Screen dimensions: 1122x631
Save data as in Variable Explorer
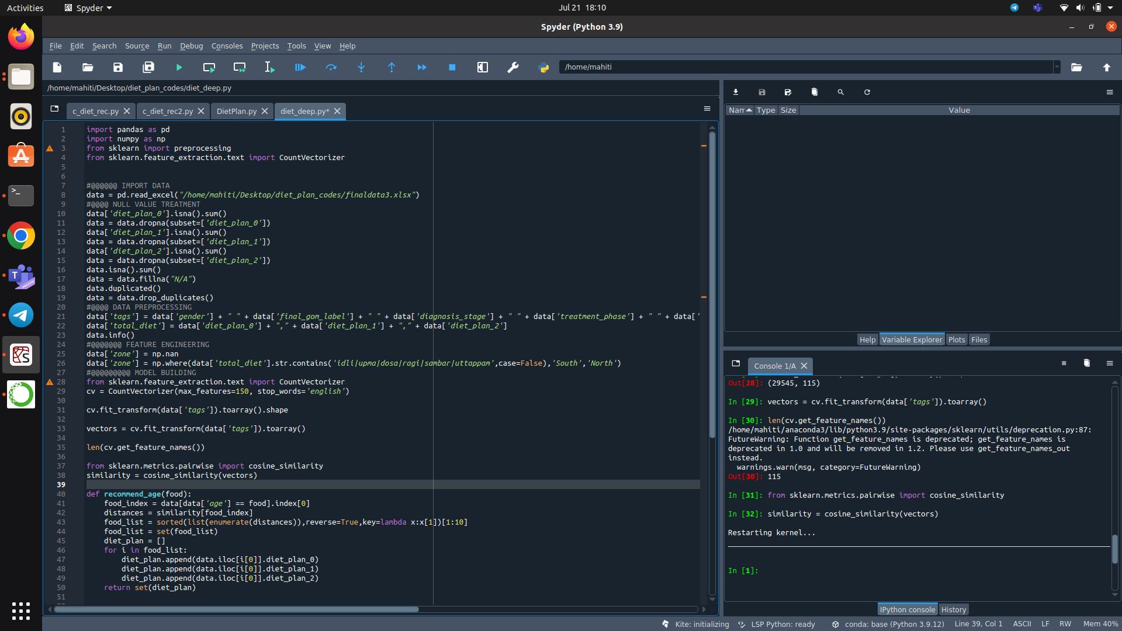[788, 92]
